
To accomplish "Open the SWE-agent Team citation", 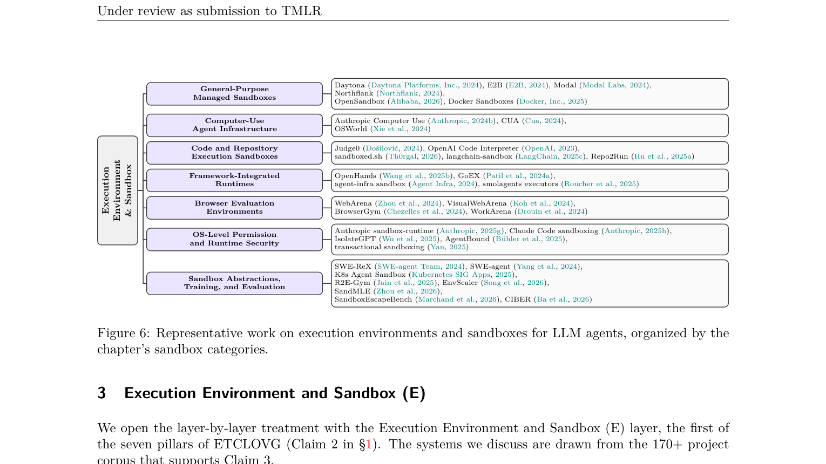I will click(420, 267).
